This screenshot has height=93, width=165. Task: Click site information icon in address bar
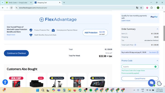point(16,8)
